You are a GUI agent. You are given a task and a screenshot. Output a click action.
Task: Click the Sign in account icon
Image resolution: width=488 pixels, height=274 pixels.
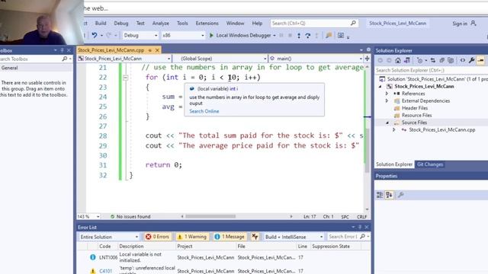(x=474, y=23)
